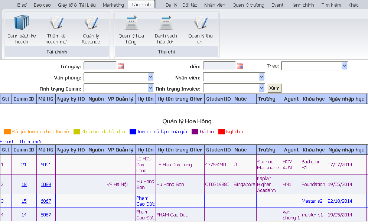Open the Event tab

click(277, 5)
